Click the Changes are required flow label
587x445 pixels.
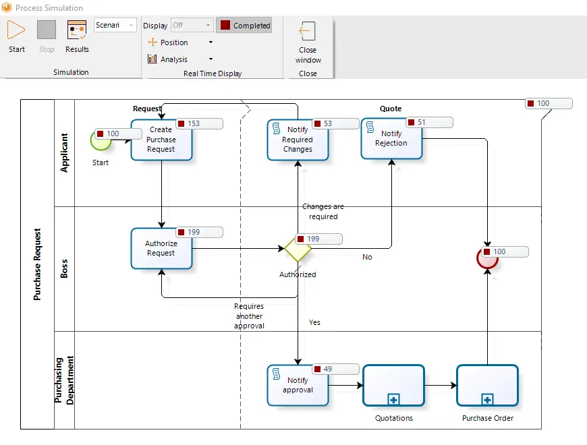(323, 211)
